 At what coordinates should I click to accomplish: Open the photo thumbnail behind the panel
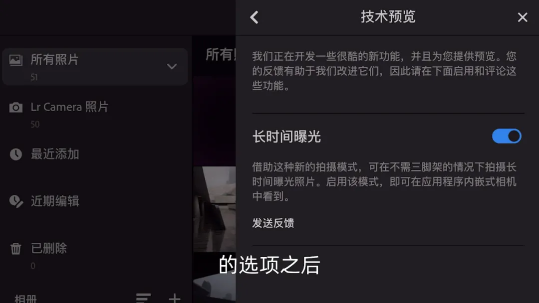(x=215, y=209)
